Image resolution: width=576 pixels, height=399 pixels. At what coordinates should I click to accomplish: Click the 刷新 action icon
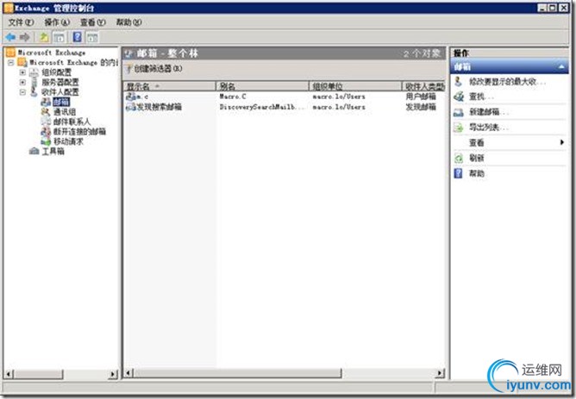[459, 159]
